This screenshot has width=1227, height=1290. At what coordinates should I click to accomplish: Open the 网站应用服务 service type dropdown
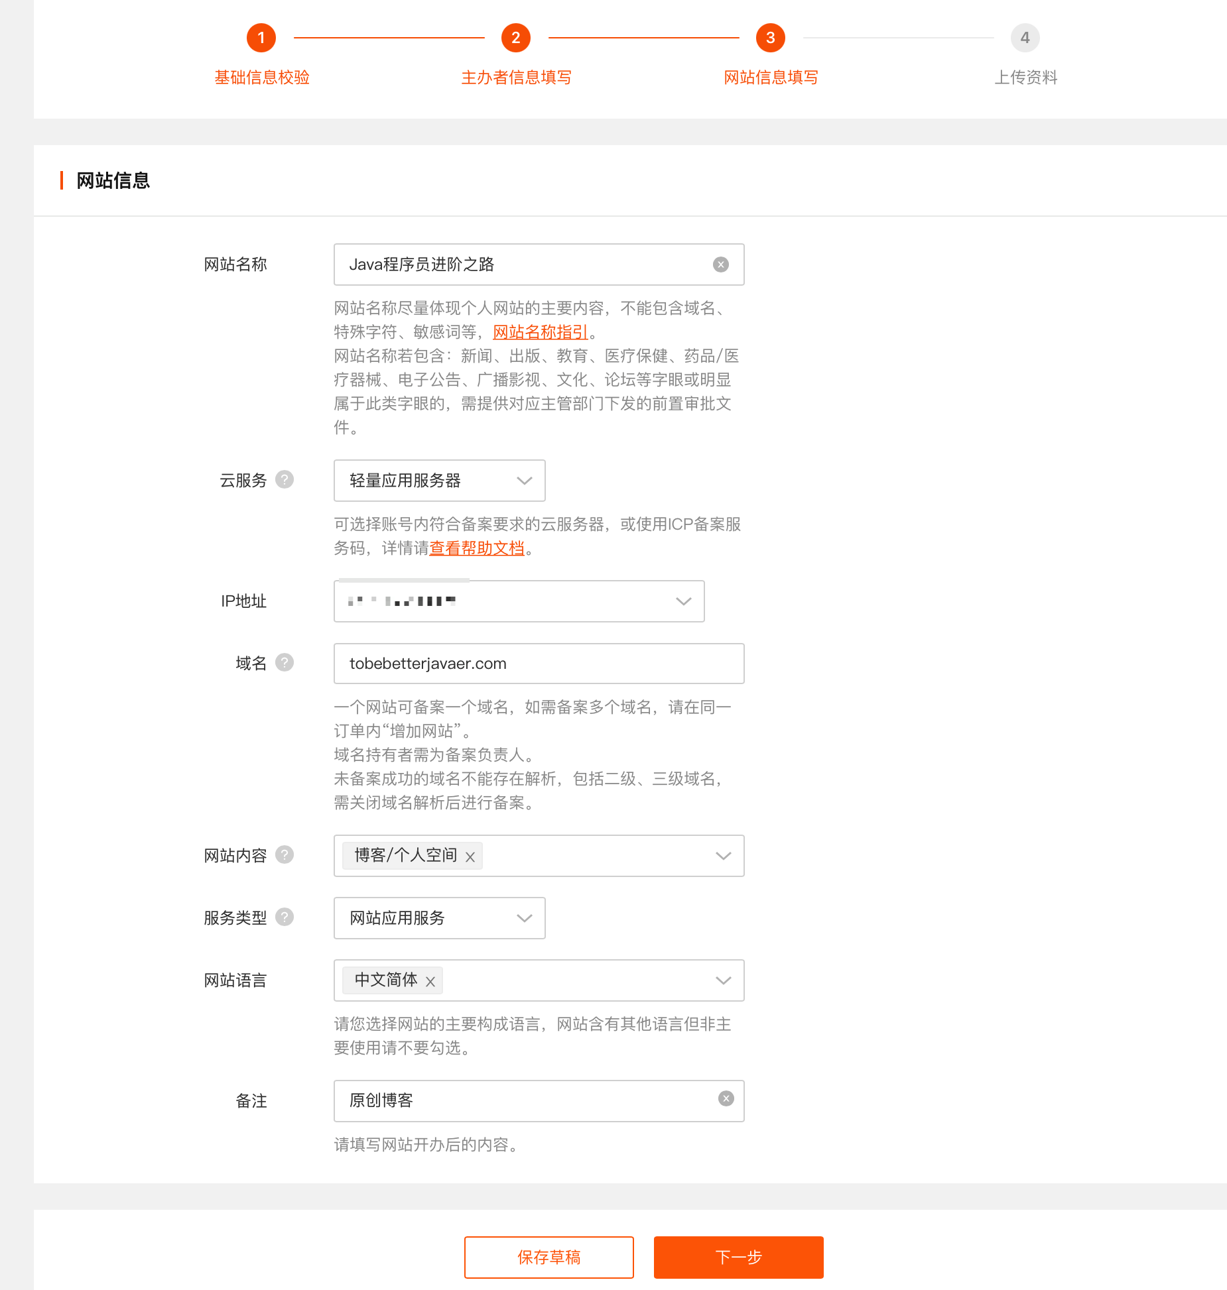tap(439, 918)
